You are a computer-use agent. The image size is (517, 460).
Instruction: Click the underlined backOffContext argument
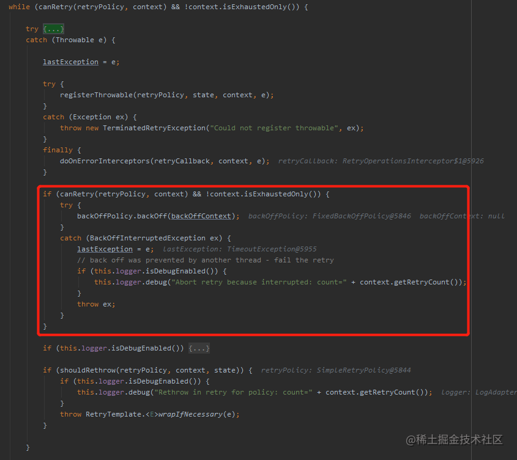[201, 216]
